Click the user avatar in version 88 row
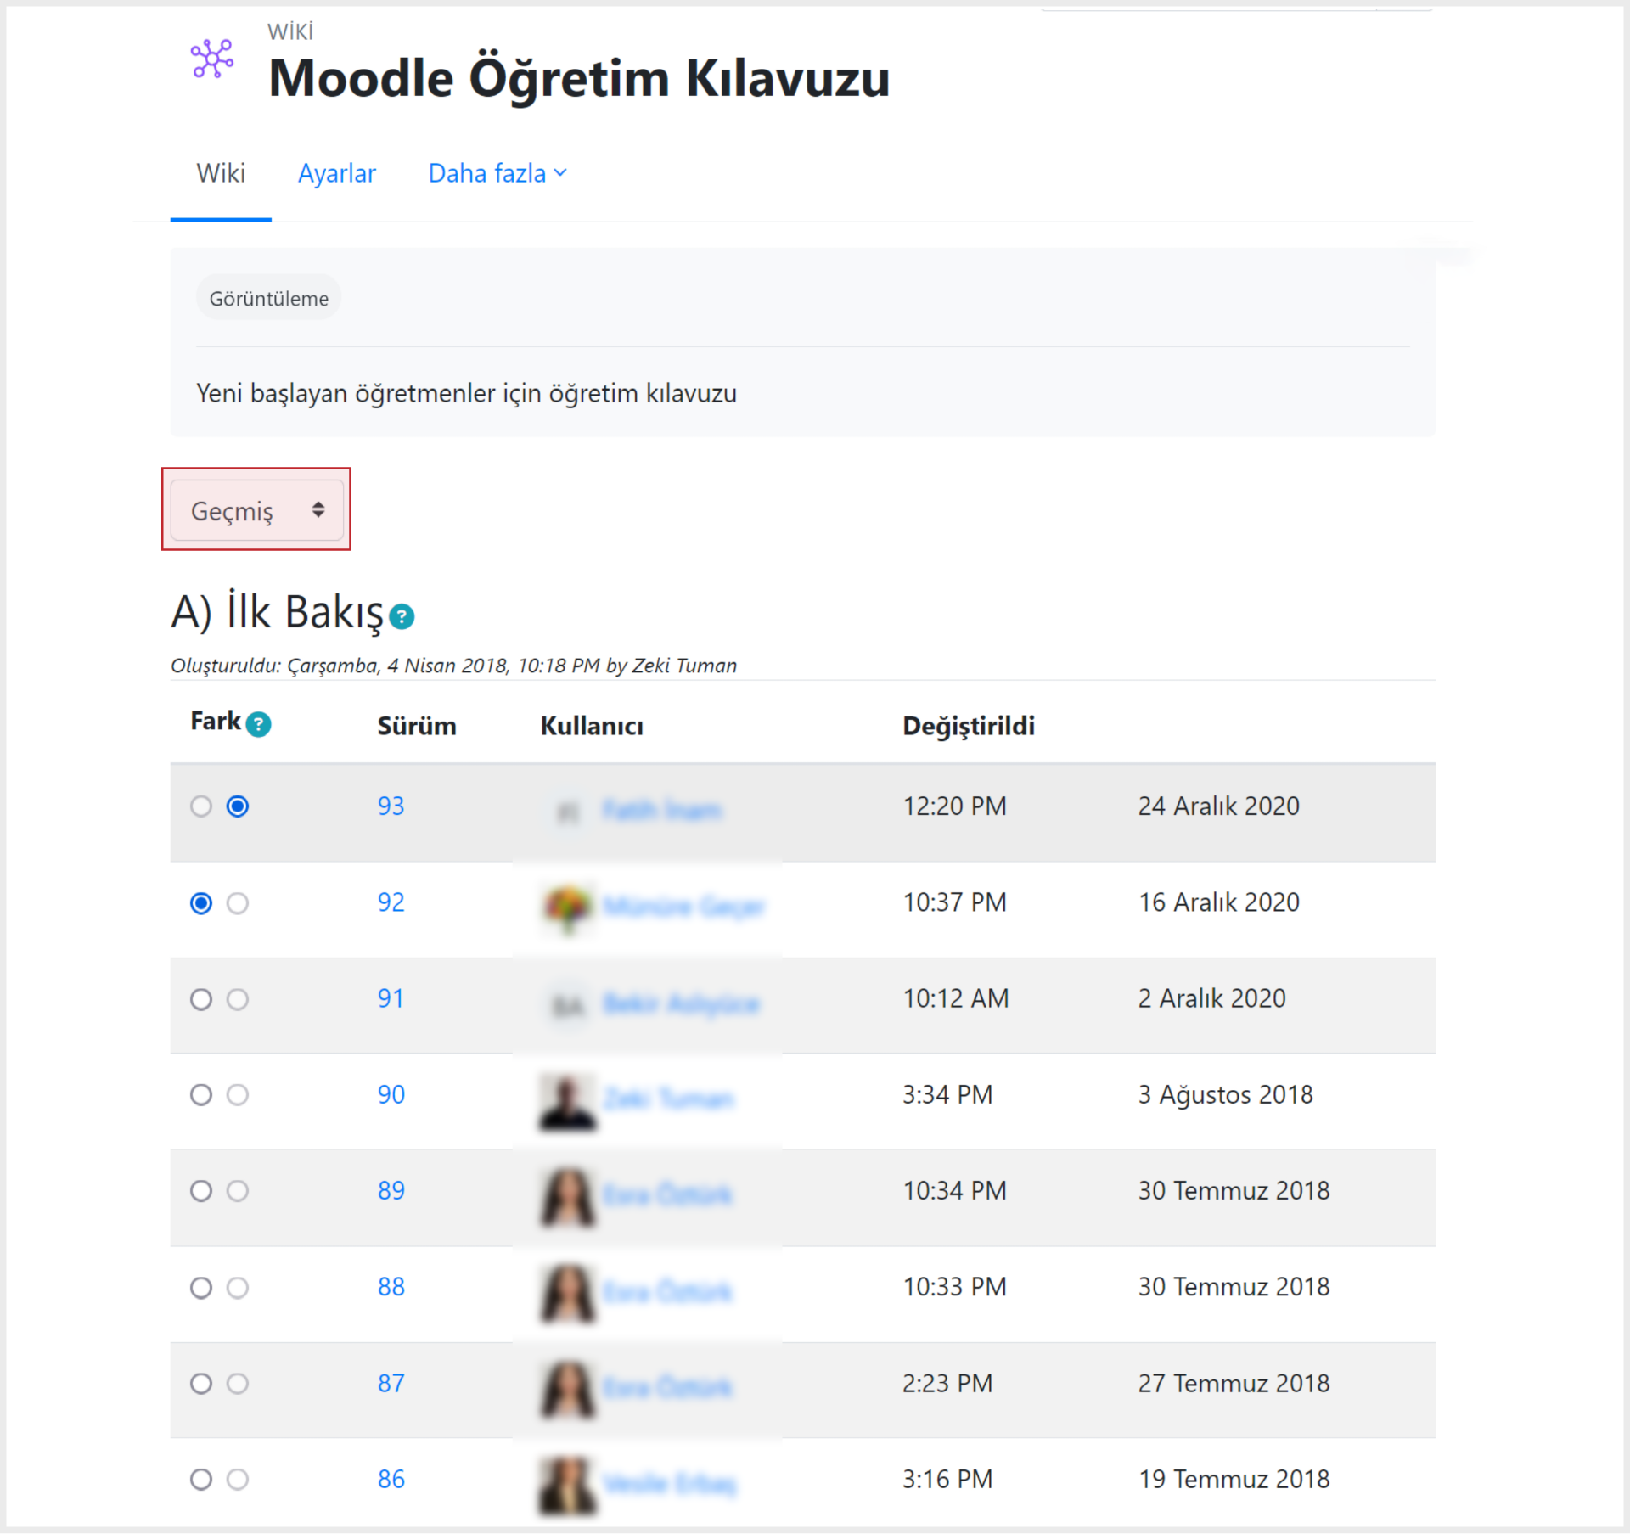The height and width of the screenshot is (1534, 1630). click(568, 1292)
